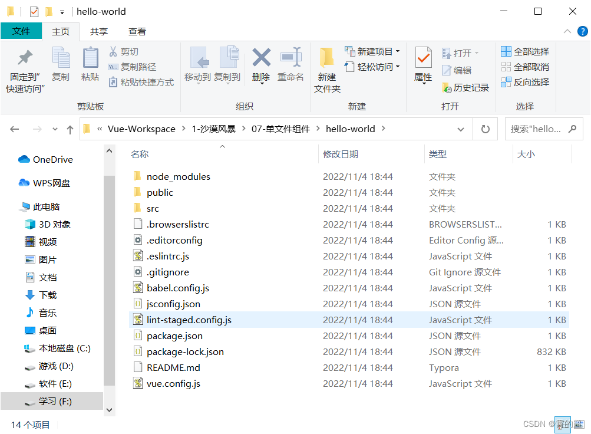591x434 pixels.
Task: Click the Copy Path icon
Action: point(113,67)
